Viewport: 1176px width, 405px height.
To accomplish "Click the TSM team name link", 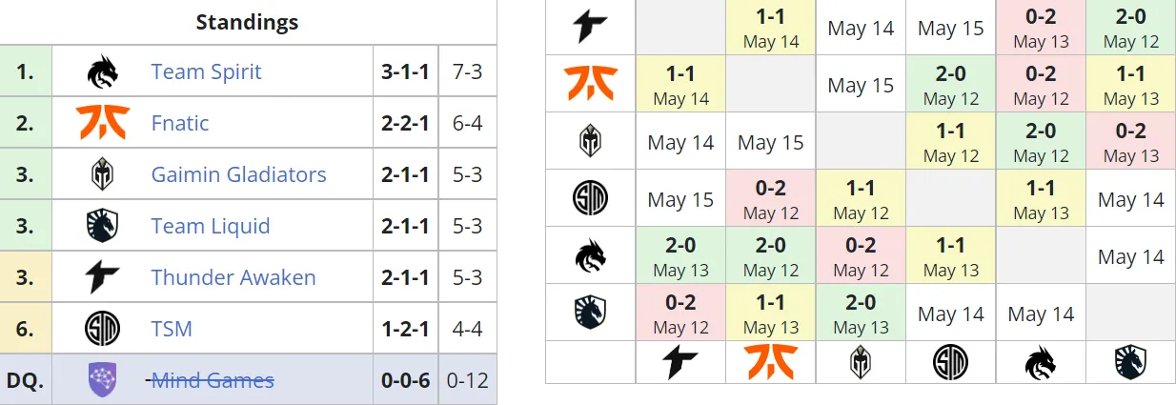I will tap(172, 329).
